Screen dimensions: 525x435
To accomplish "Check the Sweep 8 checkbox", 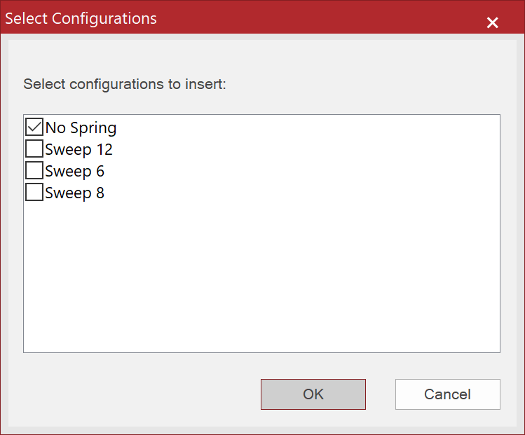I will [x=34, y=192].
